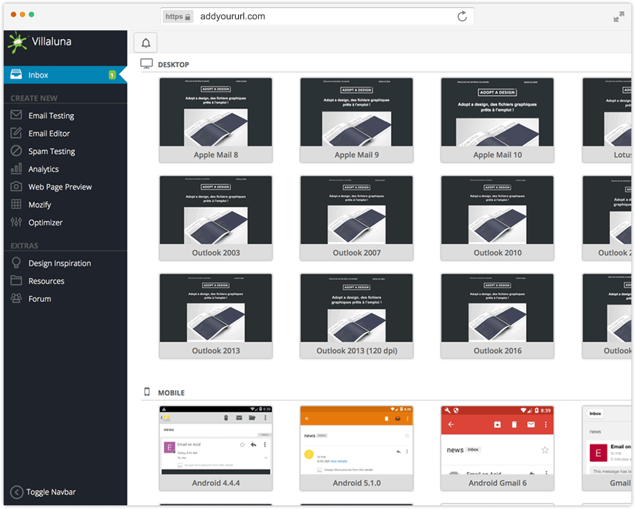The width and height of the screenshot is (635, 509).
Task: Collapse sidebar with Toggle Navbar
Action: tap(43, 492)
